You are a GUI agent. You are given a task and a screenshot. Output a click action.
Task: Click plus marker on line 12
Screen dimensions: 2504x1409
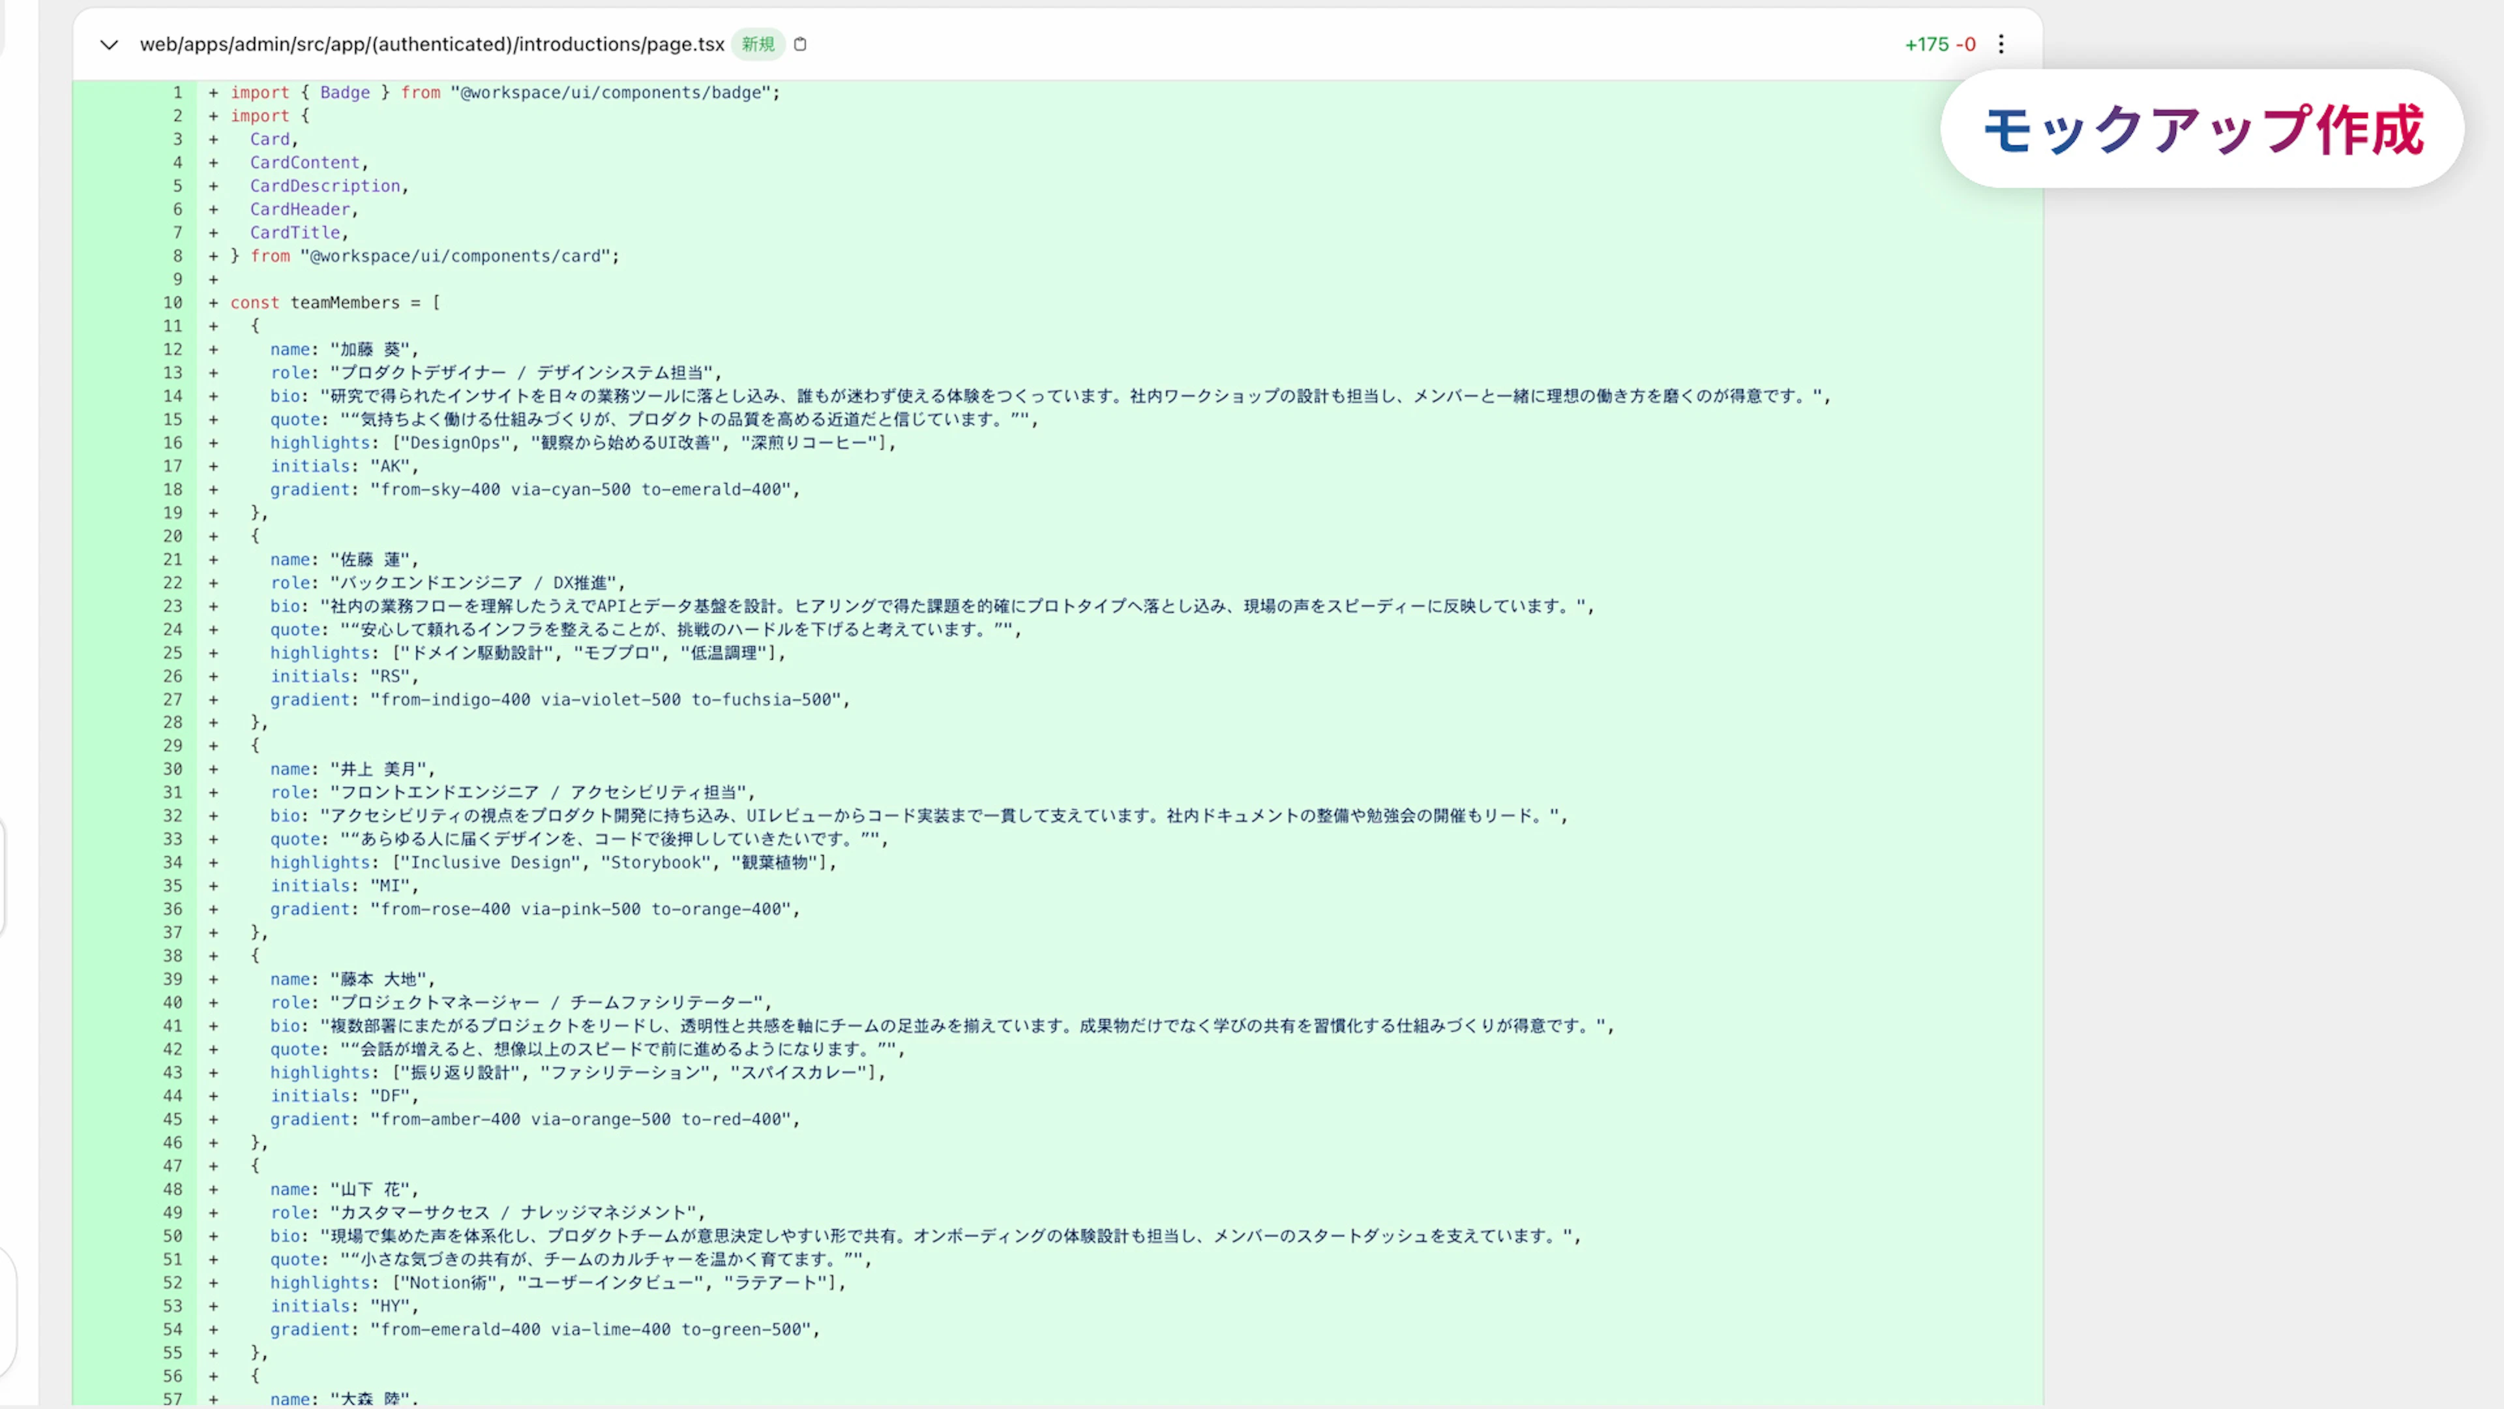(213, 349)
